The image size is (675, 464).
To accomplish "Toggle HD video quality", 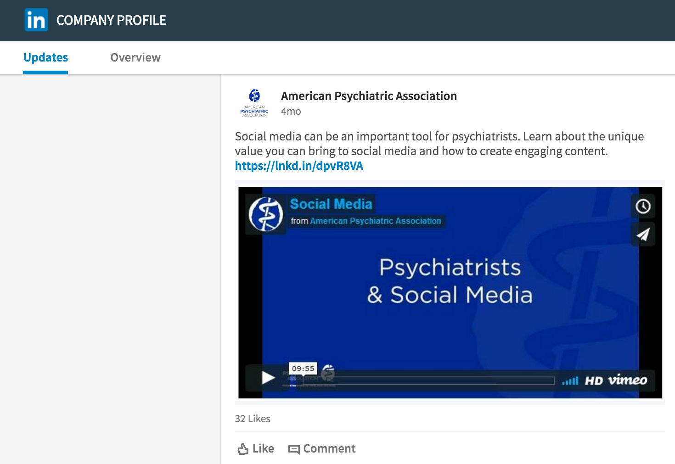I will click(593, 381).
